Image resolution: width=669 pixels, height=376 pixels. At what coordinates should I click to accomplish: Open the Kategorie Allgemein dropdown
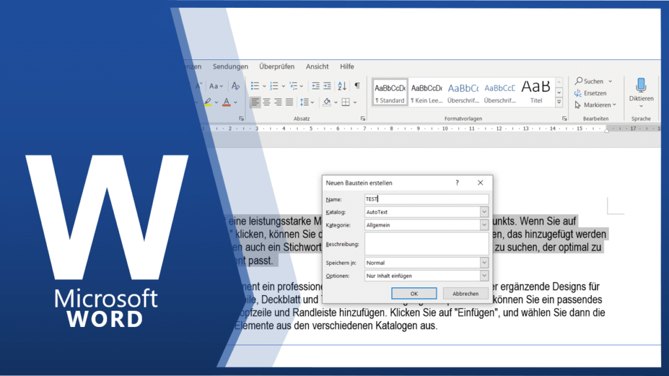pos(484,225)
